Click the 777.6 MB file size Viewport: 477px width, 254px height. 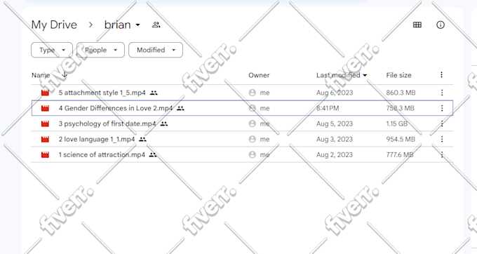tap(400, 154)
